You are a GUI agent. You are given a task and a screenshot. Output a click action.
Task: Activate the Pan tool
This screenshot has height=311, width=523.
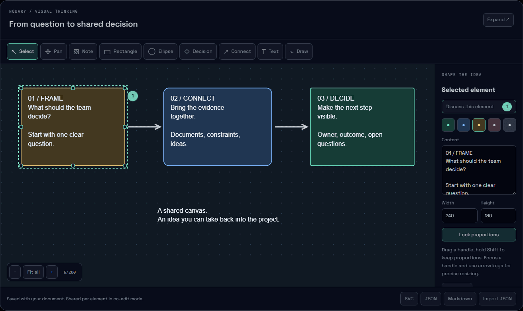click(54, 51)
